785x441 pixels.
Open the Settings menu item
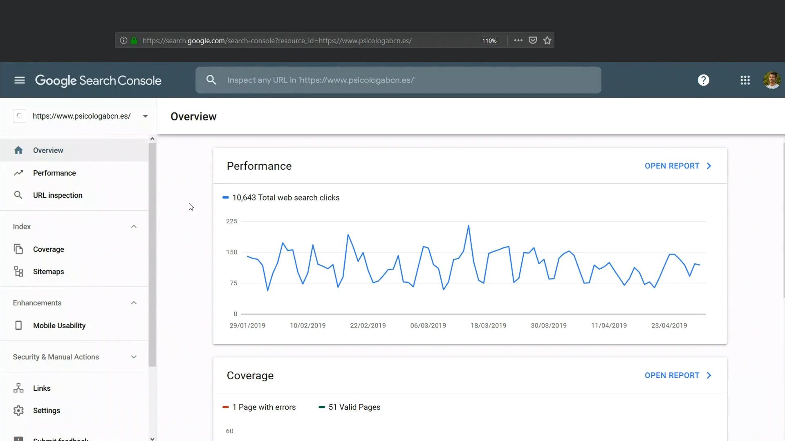(74, 410)
